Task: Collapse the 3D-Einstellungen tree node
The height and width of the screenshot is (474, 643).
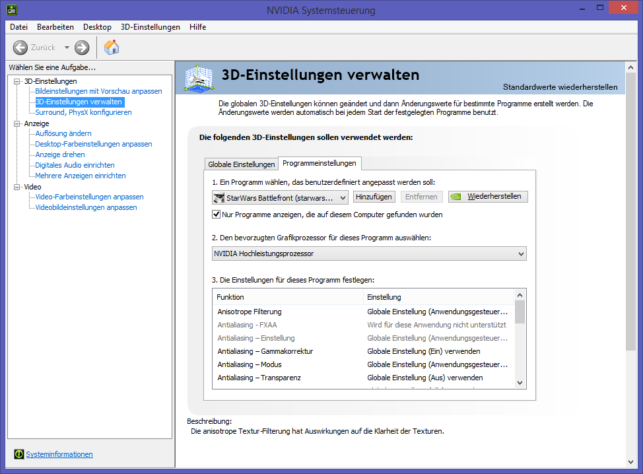Action: [17, 81]
